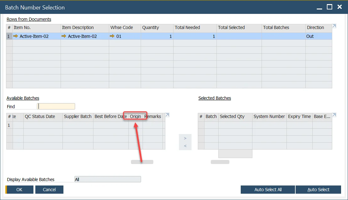Click the Selected Batches heading link
The width and height of the screenshot is (348, 200).
215,98
